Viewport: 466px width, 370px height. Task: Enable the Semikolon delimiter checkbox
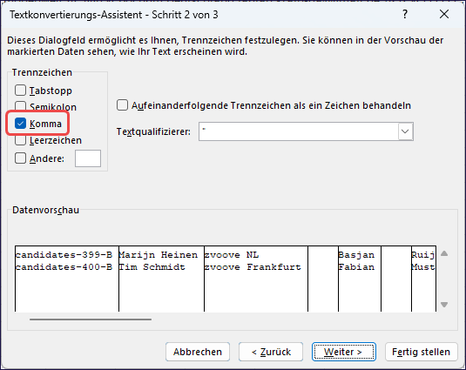click(x=21, y=106)
